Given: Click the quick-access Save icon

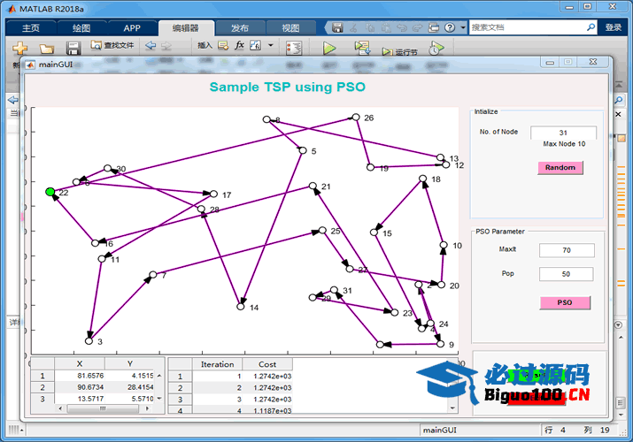Looking at the screenshot, I should 337,27.
